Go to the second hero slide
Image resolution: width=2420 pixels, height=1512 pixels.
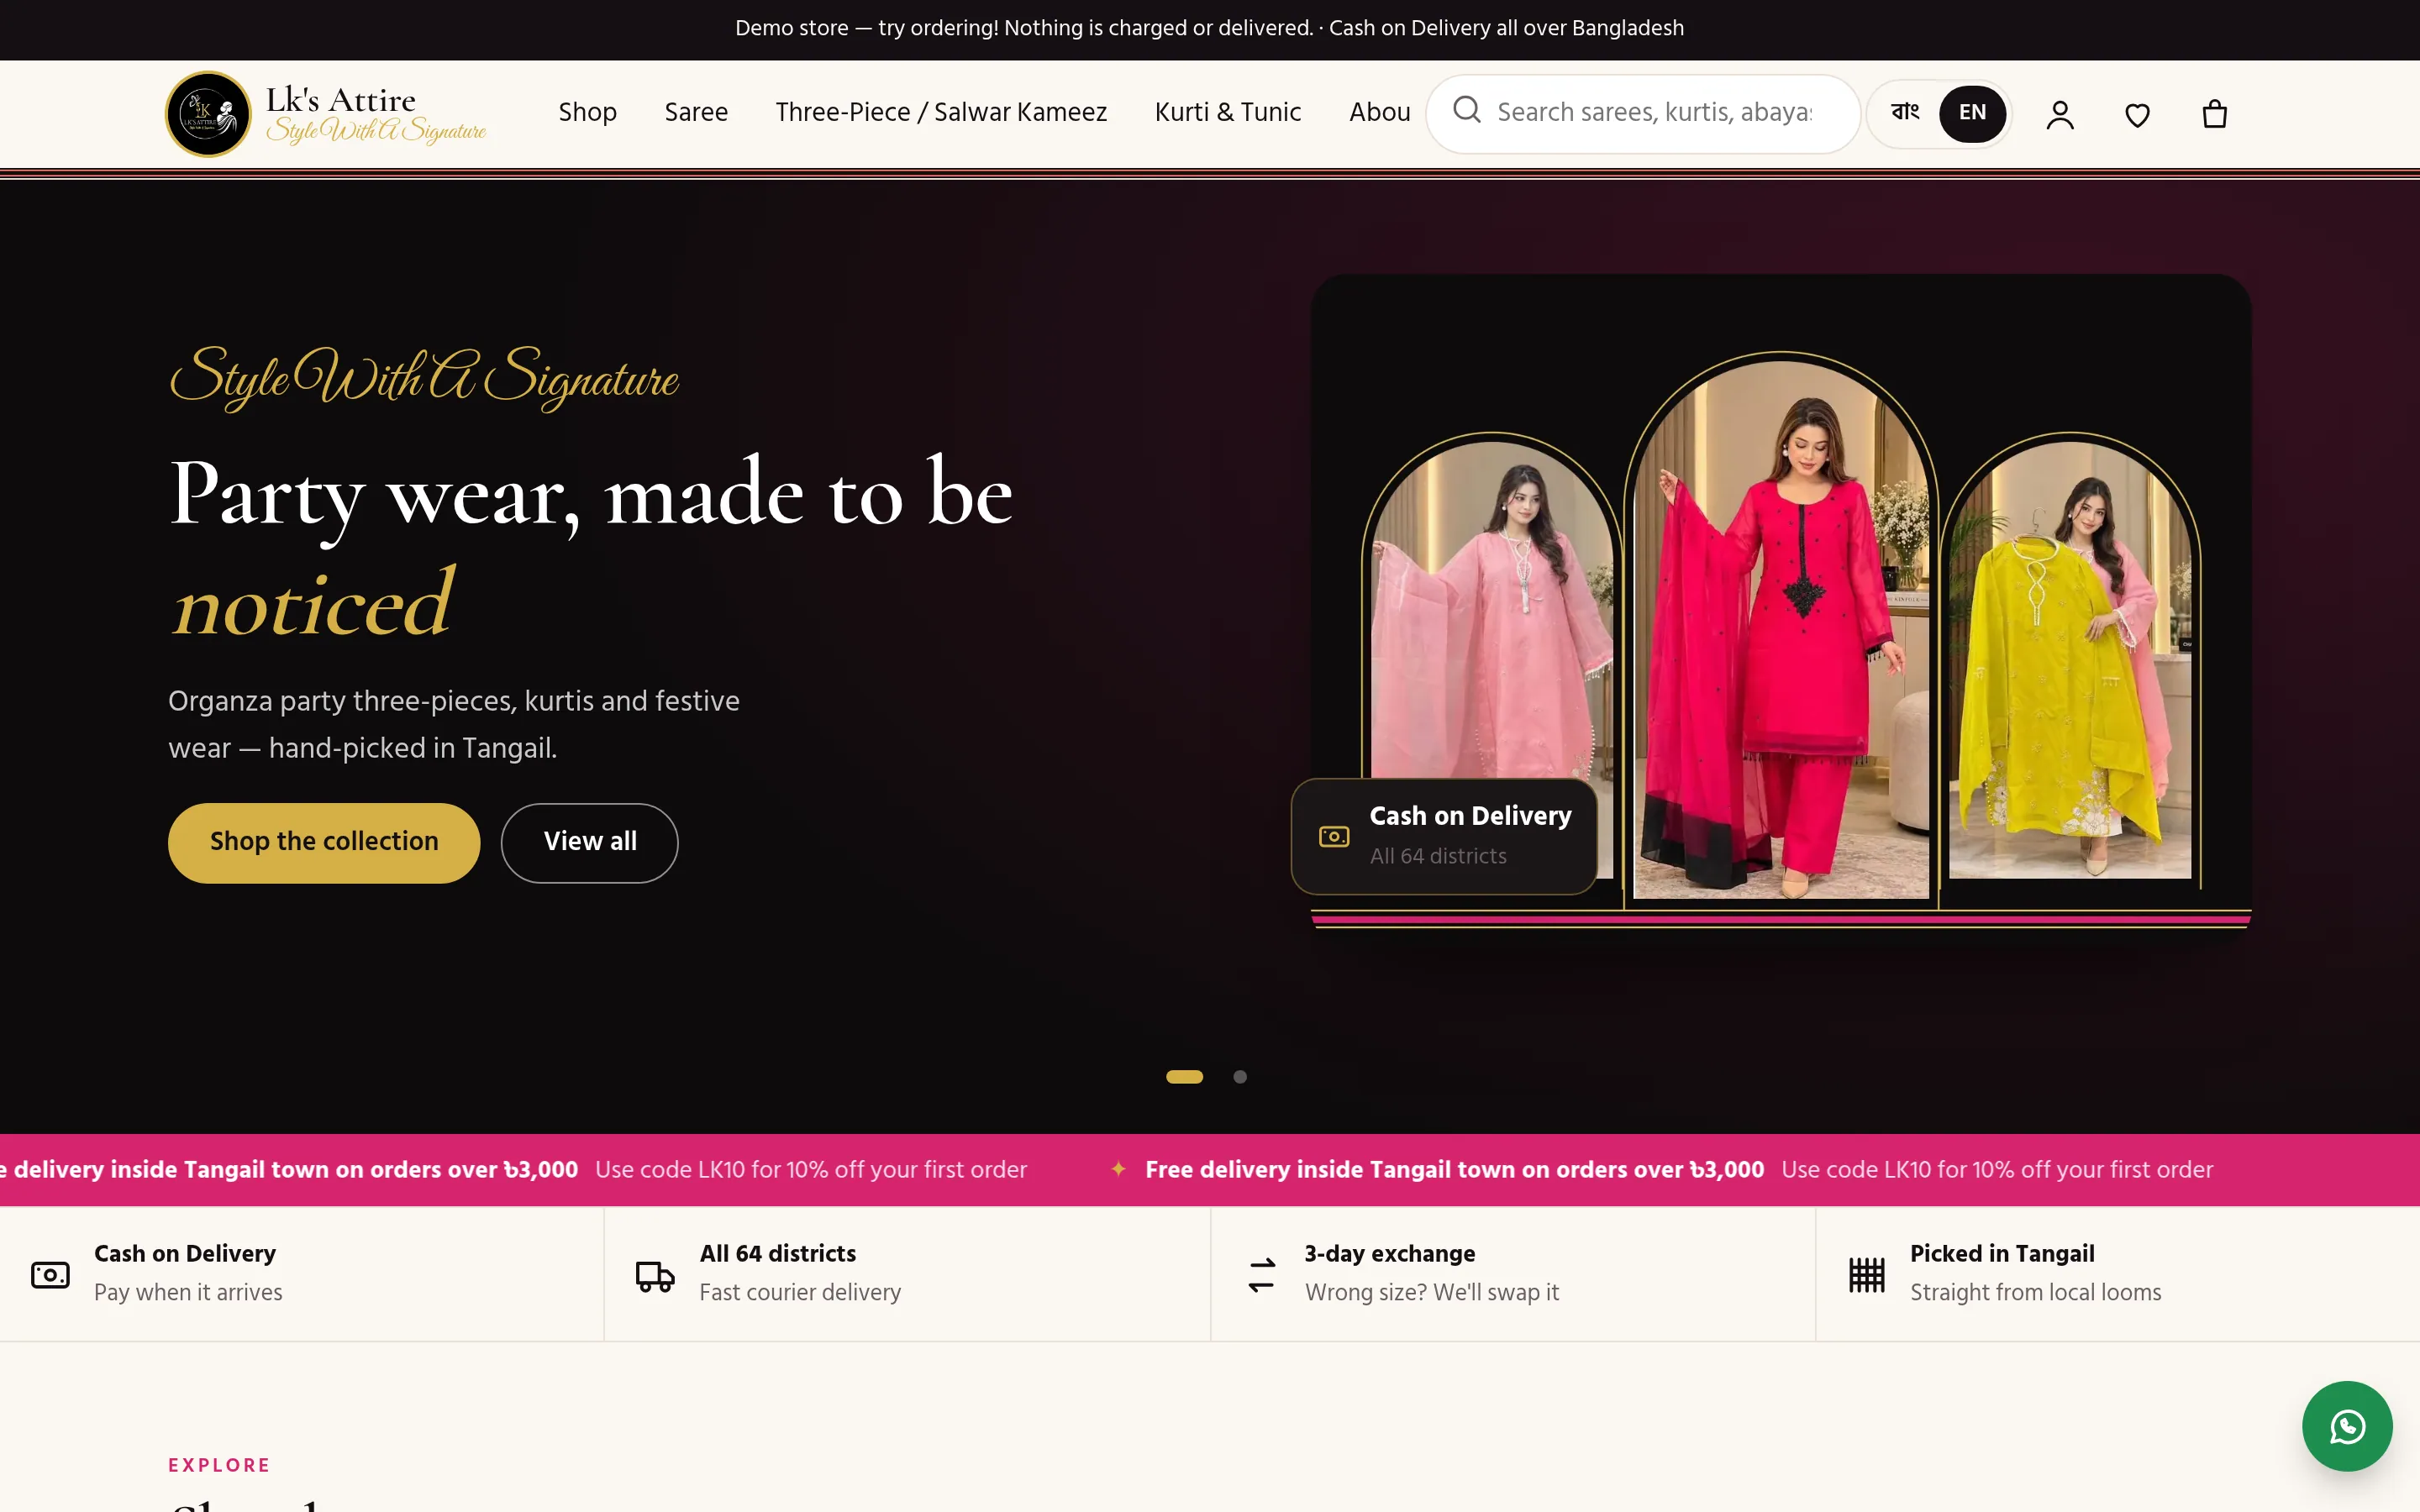coord(1240,1077)
